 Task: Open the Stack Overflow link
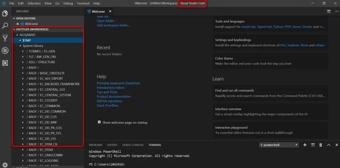(x=107, y=106)
